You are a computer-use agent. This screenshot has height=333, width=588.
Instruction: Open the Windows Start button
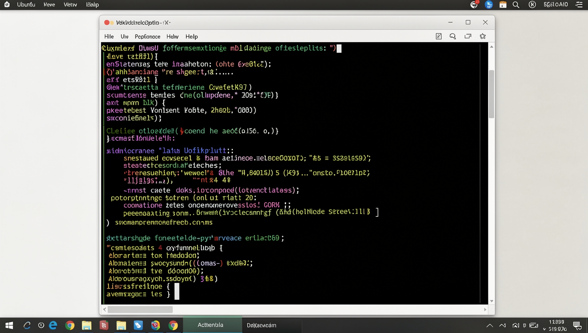pyautogui.click(x=9, y=325)
